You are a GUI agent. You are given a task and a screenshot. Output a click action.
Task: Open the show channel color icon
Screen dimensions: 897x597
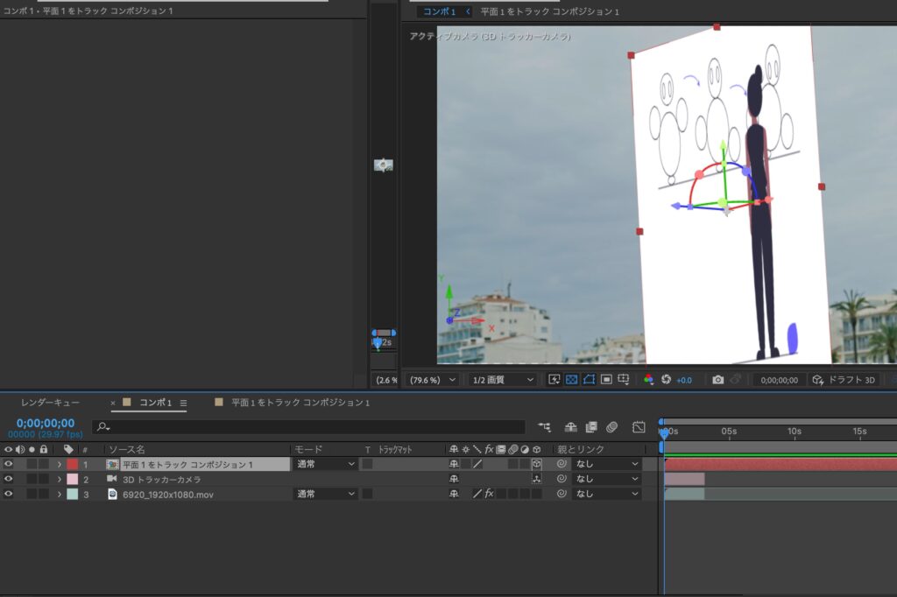pyautogui.click(x=648, y=380)
